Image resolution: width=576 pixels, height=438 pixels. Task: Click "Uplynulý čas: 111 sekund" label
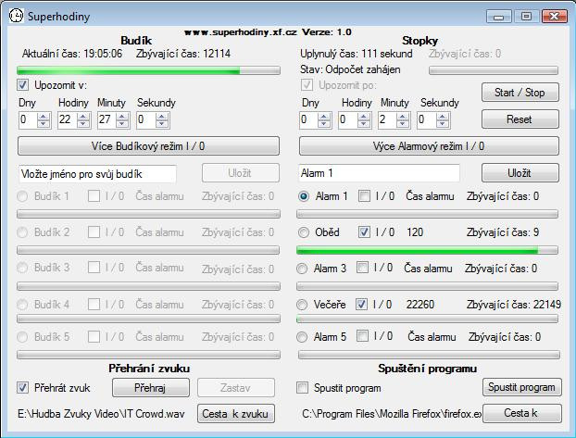point(357,54)
